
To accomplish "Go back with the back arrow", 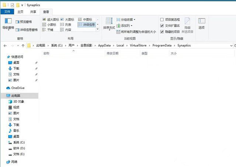I will (x=5, y=45).
